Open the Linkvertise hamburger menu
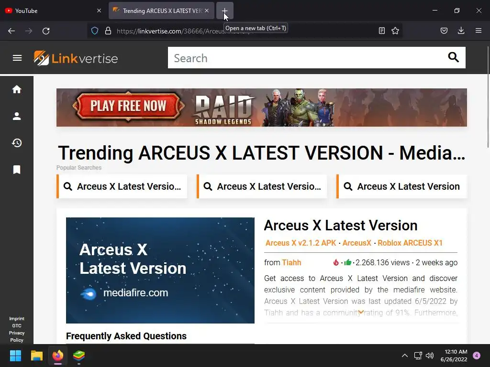The height and width of the screenshot is (367, 490). [17, 58]
